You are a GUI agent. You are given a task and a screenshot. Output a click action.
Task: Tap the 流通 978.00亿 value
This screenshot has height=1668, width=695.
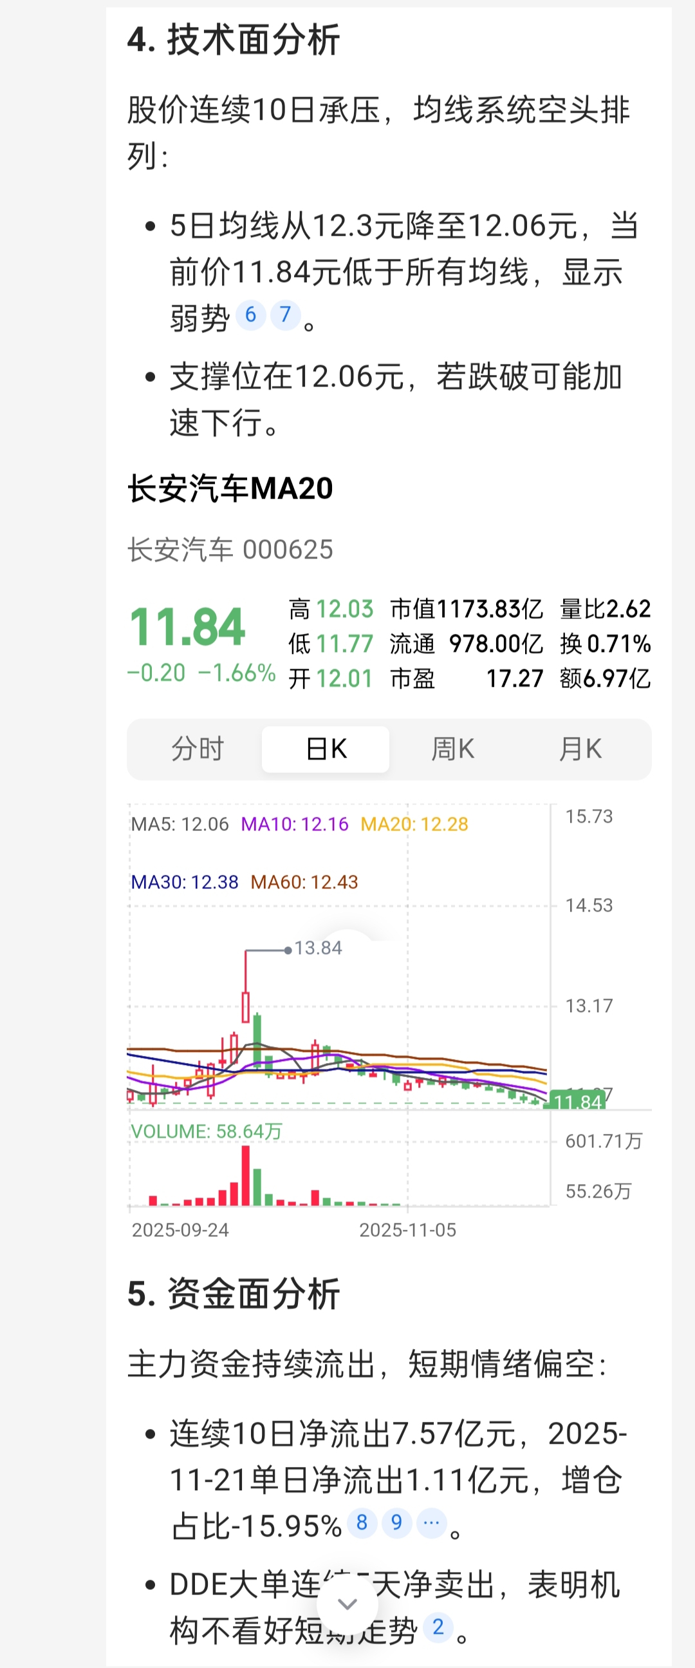[467, 644]
